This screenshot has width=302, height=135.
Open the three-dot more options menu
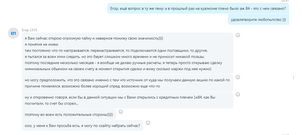[x=294, y=78]
